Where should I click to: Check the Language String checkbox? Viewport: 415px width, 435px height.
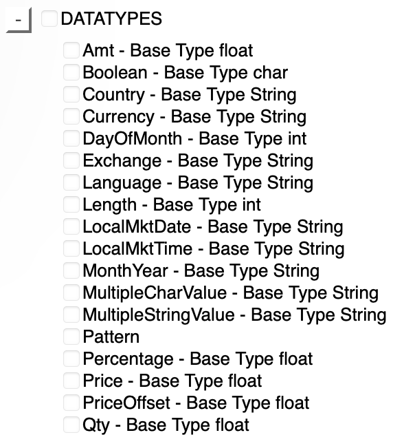tap(71, 182)
